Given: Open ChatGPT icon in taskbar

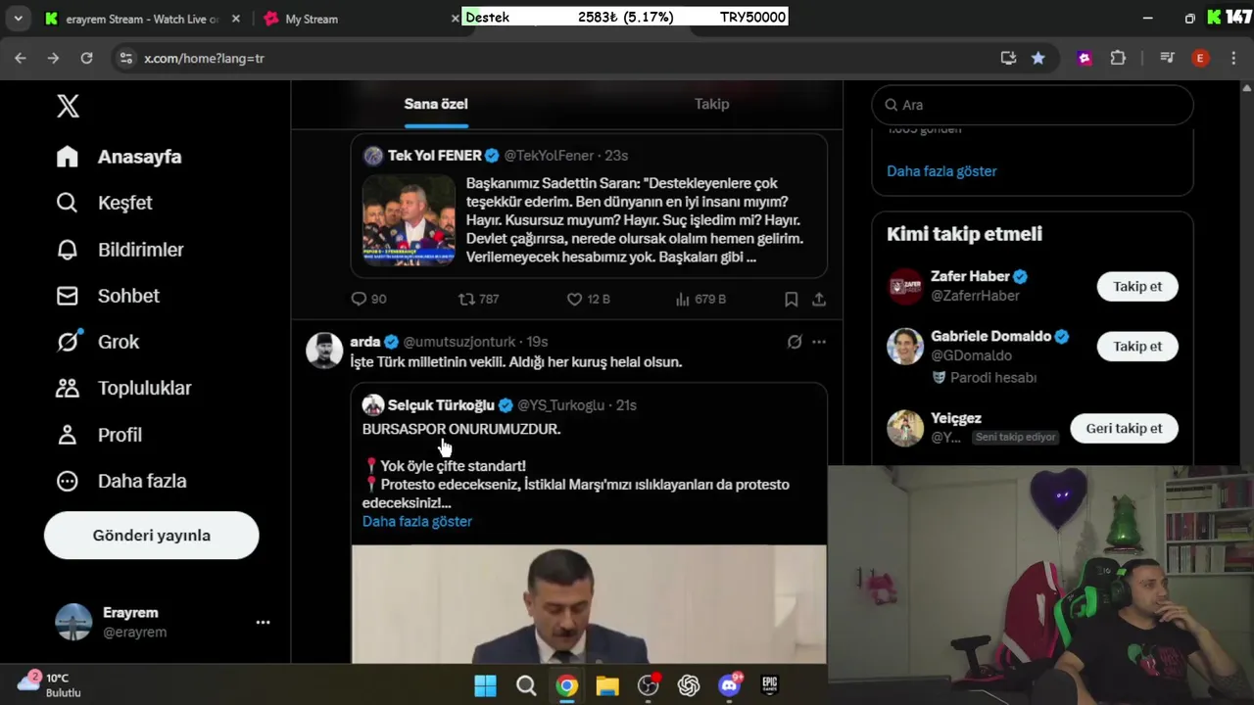Looking at the screenshot, I should click(x=689, y=685).
